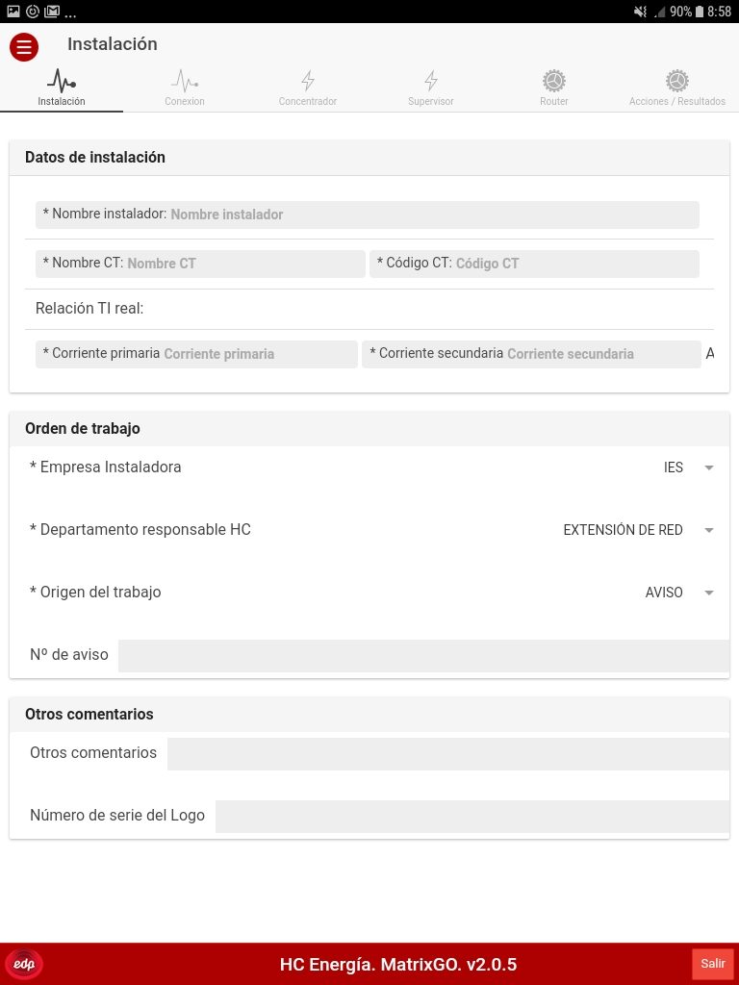This screenshot has width=739, height=985.
Task: Click the Número de serie del Logo field
Action: tap(471, 816)
